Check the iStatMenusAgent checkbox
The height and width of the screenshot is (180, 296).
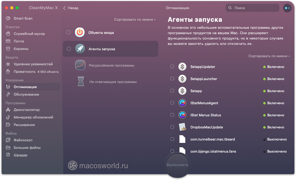coord(172,103)
